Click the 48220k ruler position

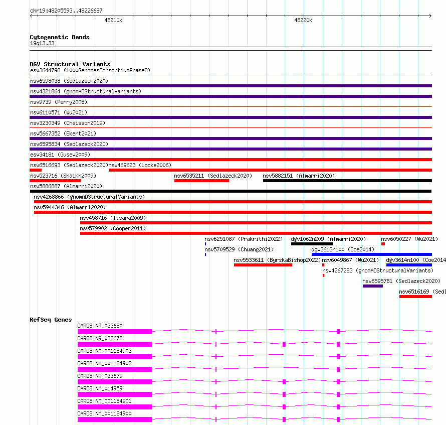(303, 20)
